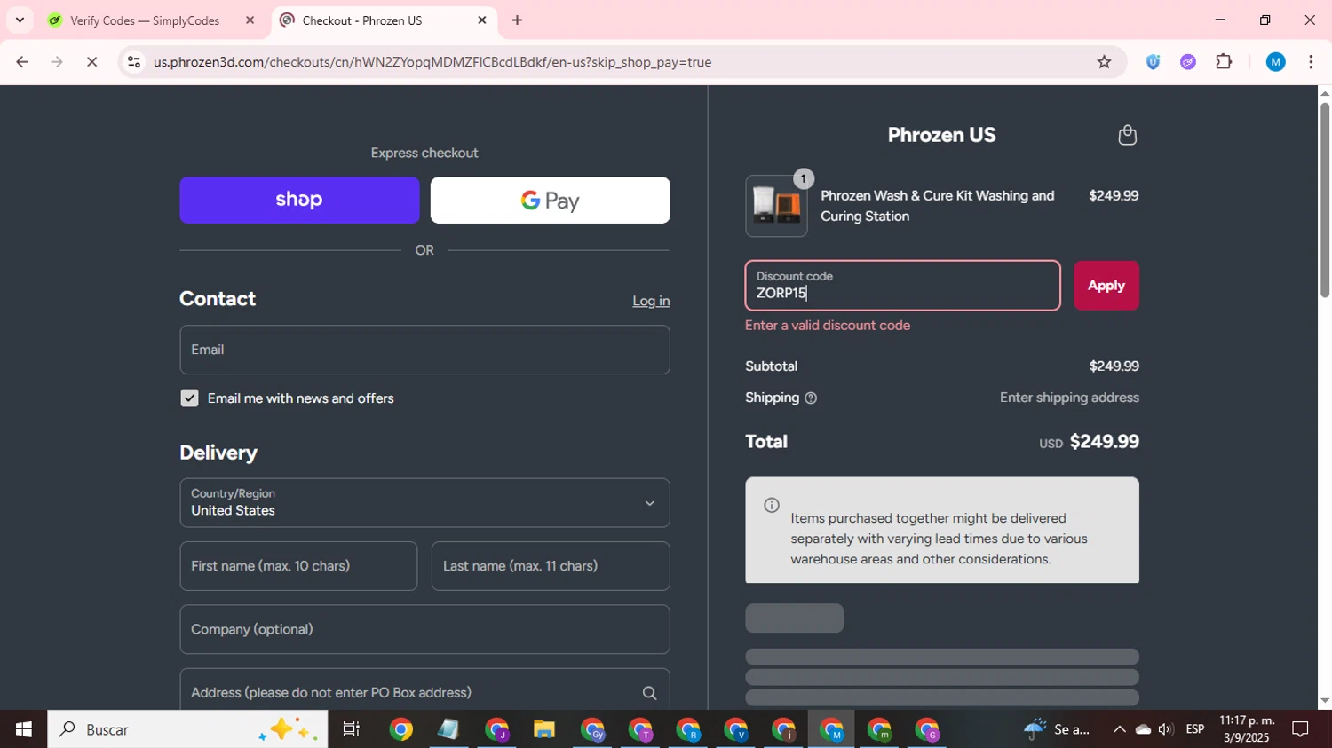
Task: Click the 'Enter shipping address' text
Action: (x=1069, y=398)
